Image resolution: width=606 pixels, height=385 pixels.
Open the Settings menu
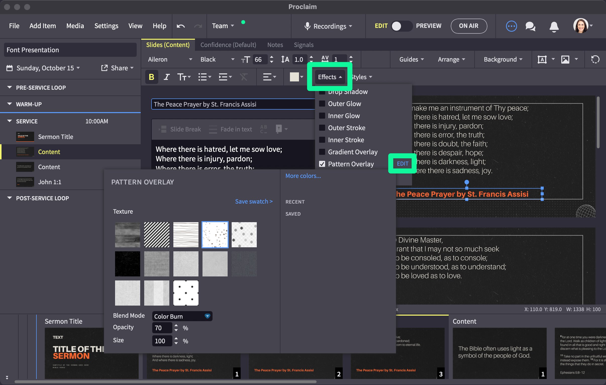pos(106,26)
